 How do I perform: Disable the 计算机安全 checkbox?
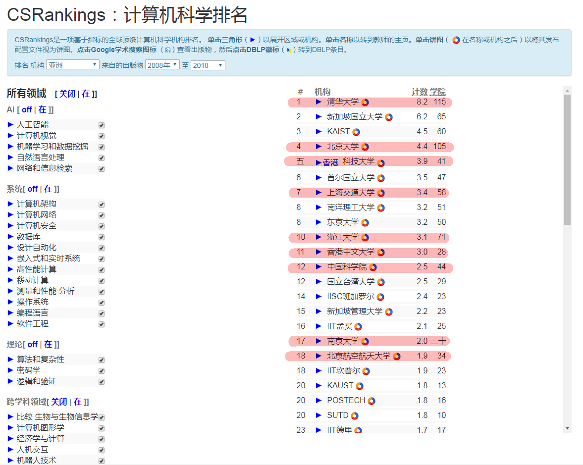coord(102,226)
